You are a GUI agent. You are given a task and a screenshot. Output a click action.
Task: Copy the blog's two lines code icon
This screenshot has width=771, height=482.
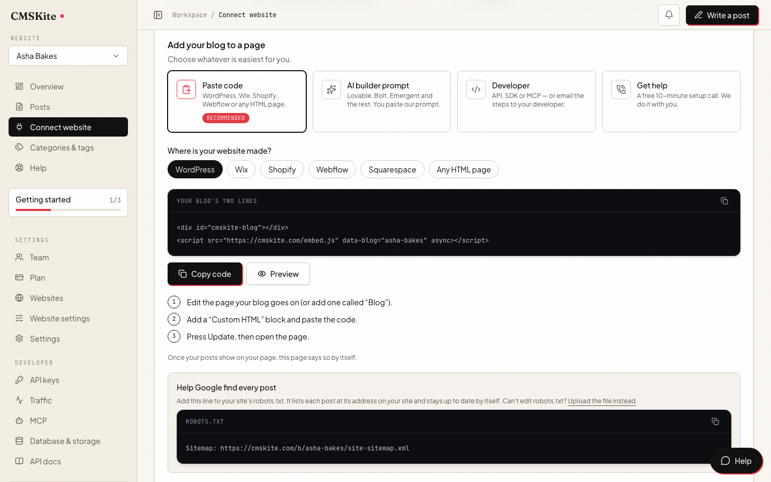[724, 201]
